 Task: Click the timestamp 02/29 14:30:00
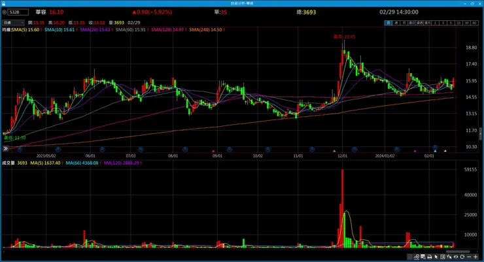click(399, 12)
